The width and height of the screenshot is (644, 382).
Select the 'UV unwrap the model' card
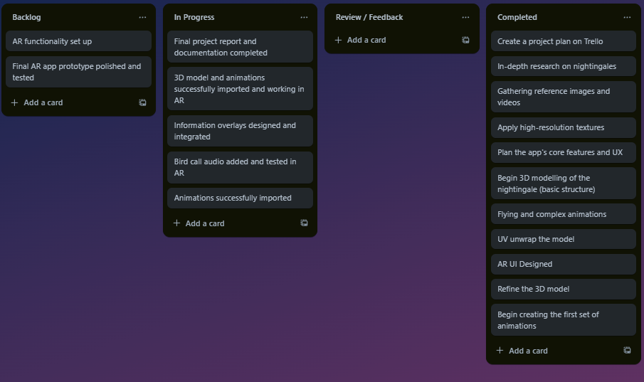[563, 239]
